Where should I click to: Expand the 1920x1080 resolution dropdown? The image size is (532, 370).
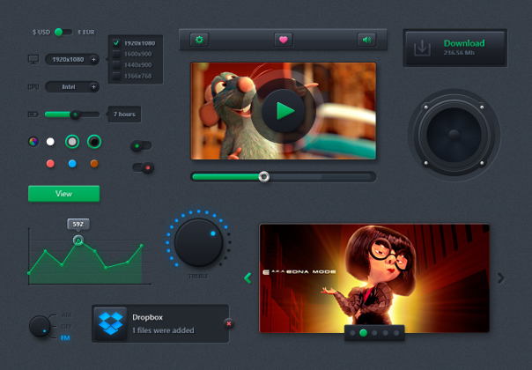[72, 59]
